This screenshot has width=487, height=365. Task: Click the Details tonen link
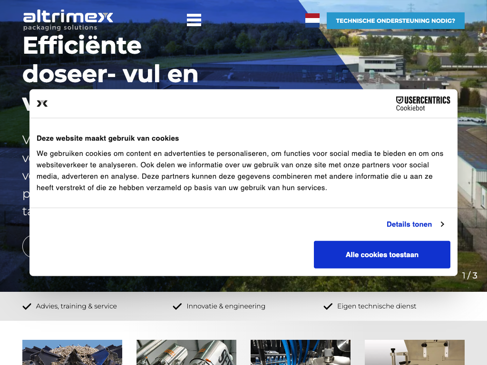(409, 224)
